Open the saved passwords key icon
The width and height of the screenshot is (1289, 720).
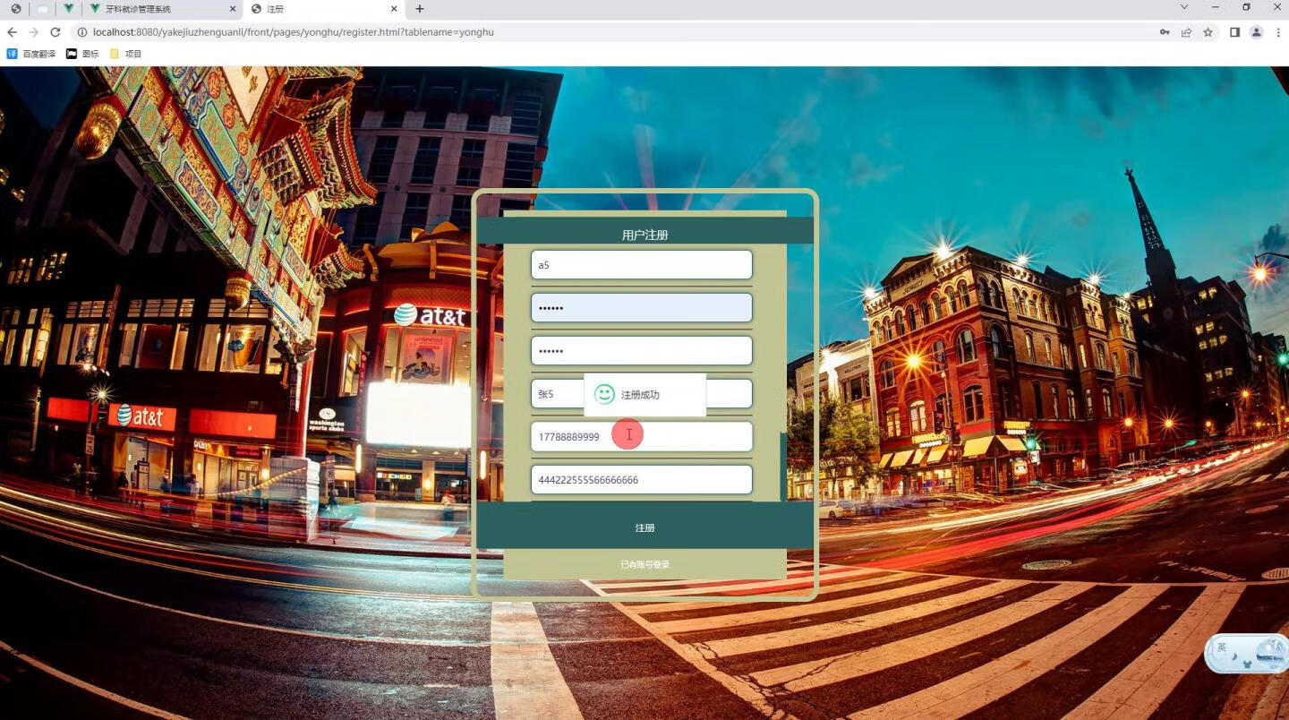coord(1165,32)
